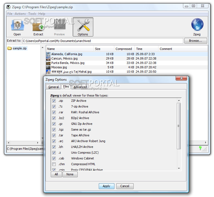Click the folder tree scroll left arrow
The height and width of the screenshot is (197, 214).
(9, 143)
